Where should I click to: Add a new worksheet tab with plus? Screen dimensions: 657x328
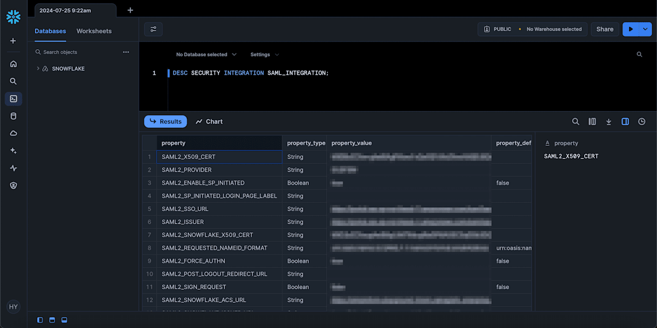click(130, 10)
